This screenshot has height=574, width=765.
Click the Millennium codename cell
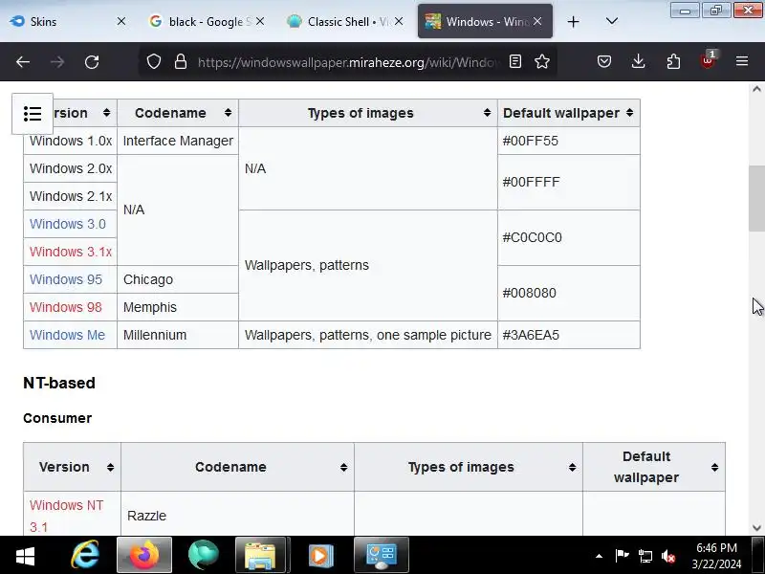[178, 336]
